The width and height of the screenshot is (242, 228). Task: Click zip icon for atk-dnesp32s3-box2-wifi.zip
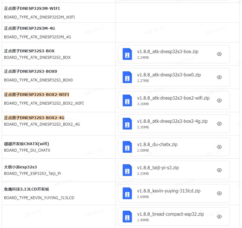127,100
